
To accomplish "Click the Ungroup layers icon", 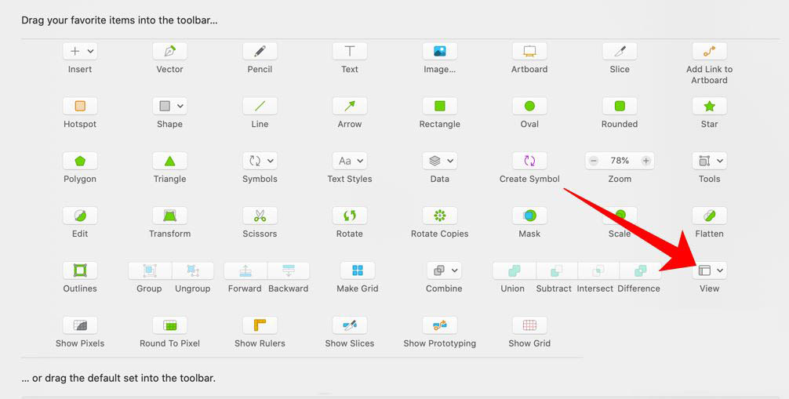I will point(193,270).
